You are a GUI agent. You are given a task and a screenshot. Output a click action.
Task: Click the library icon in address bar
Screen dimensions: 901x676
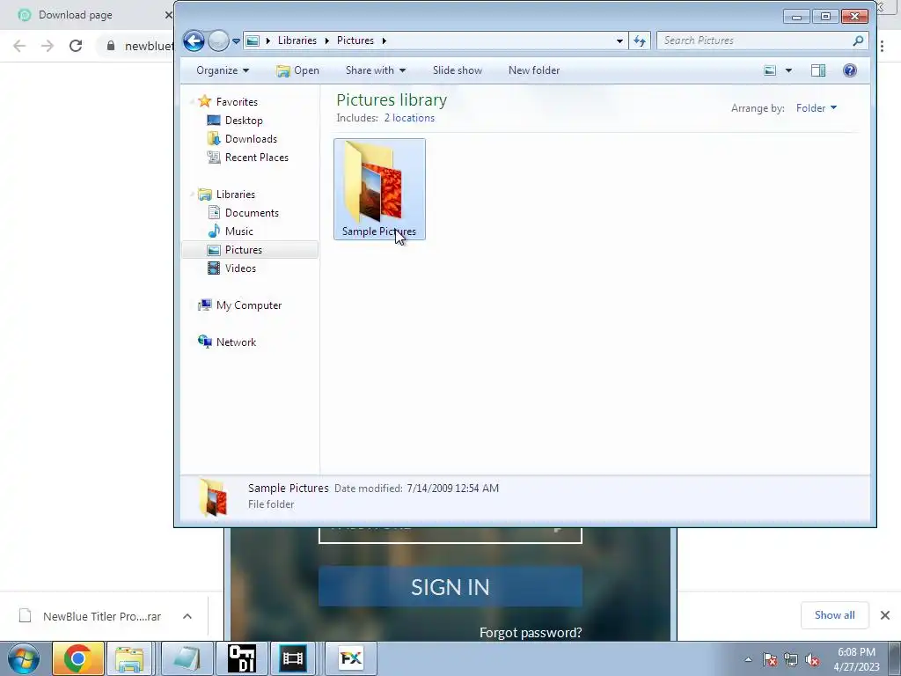[x=253, y=40]
